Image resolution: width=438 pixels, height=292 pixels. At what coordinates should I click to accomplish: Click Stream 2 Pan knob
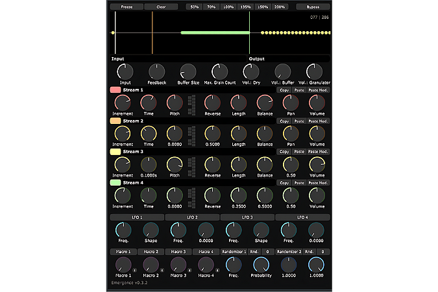291,134
